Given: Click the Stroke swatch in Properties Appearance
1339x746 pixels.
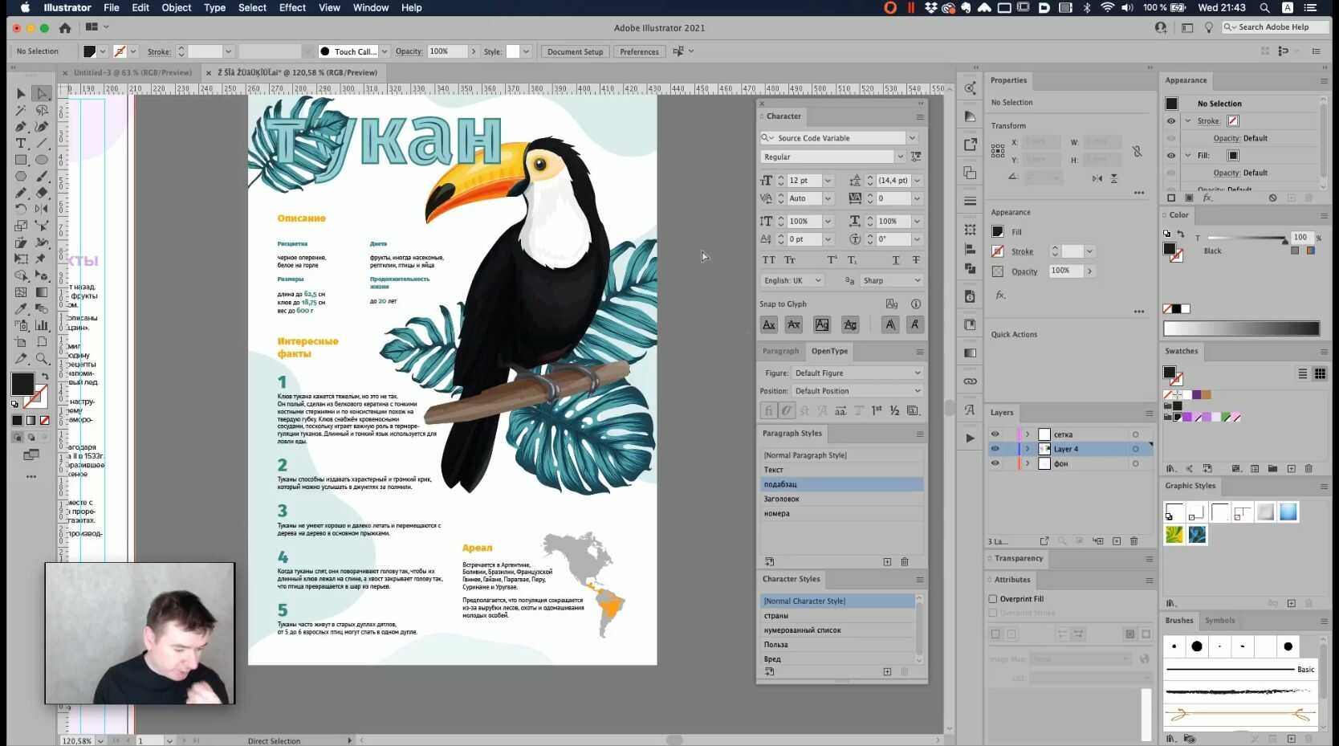Looking at the screenshot, I should click(x=998, y=251).
